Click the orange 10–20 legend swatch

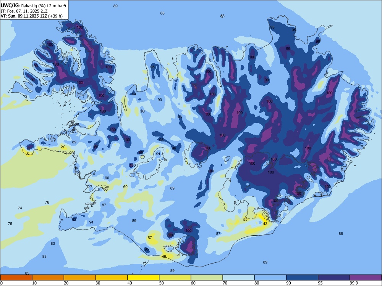click(x=48, y=278)
